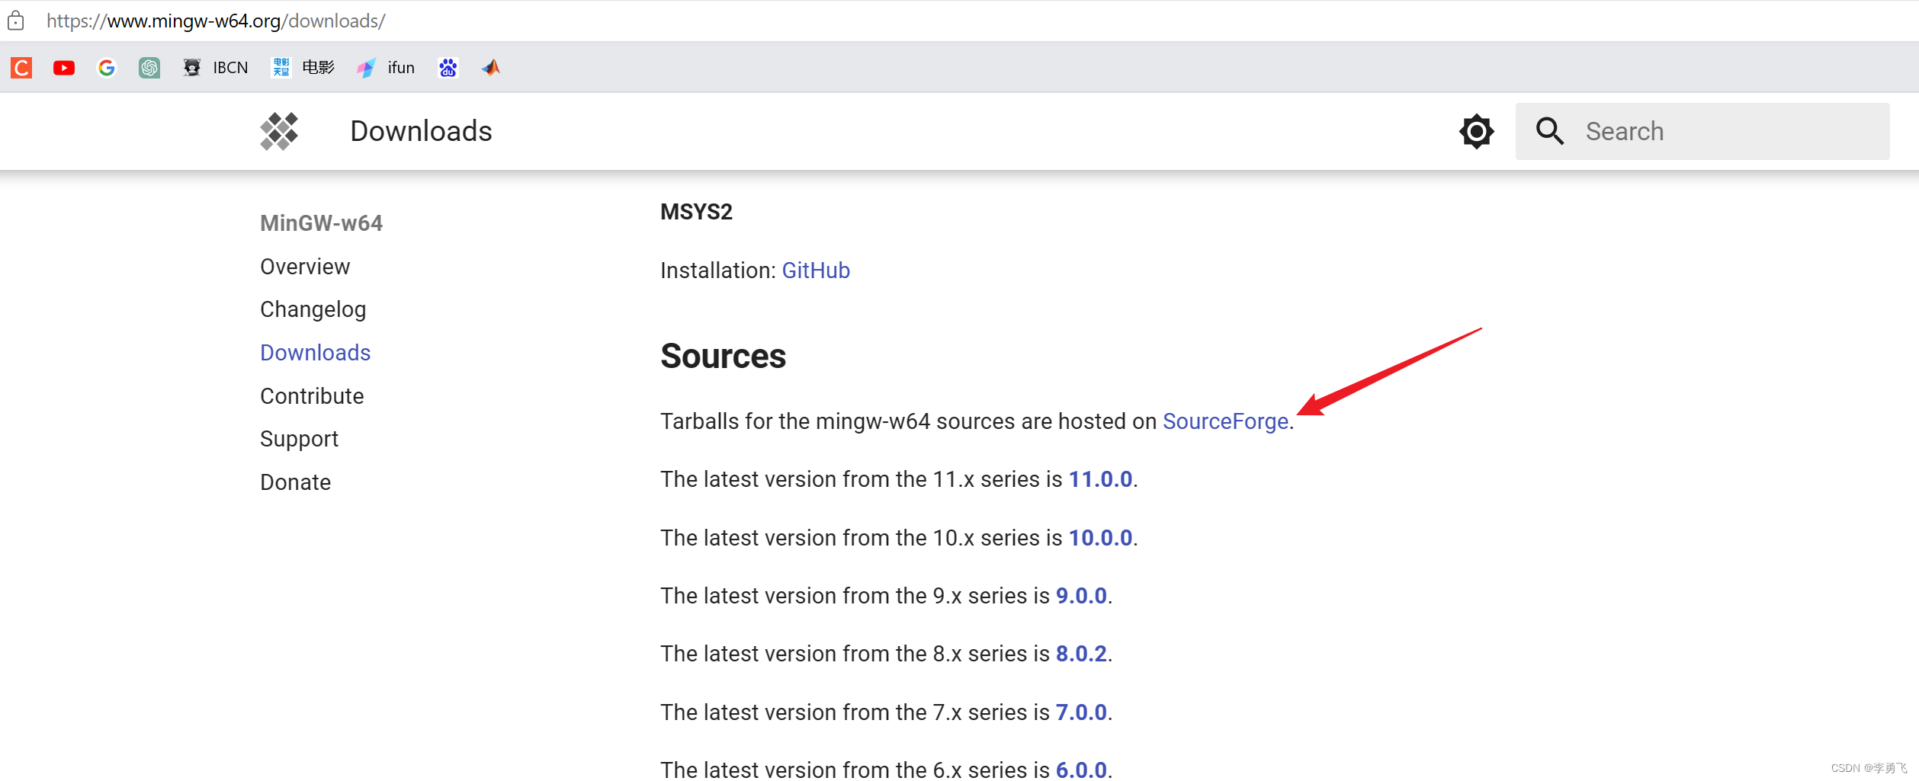The height and width of the screenshot is (781, 1919).
Task: Open the Contribute sidebar page
Action: (312, 396)
